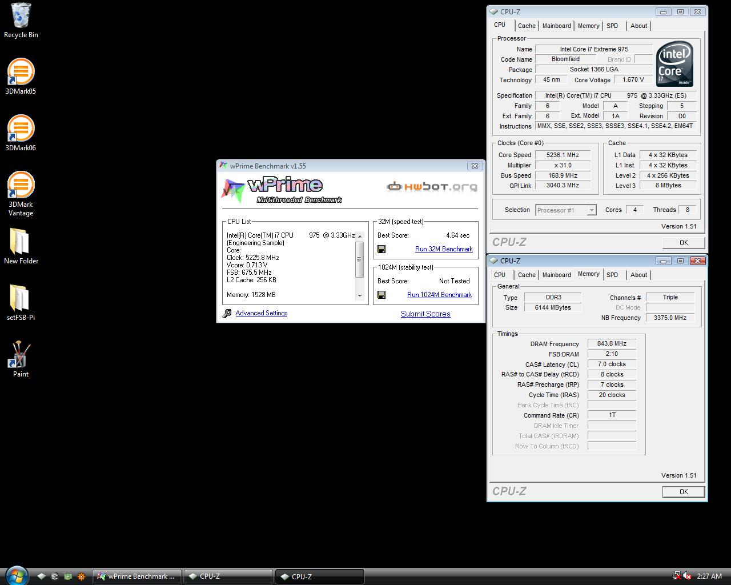Viewport: 731px width, 585px height.
Task: Click the wPrime logo graphic
Action: point(282,190)
